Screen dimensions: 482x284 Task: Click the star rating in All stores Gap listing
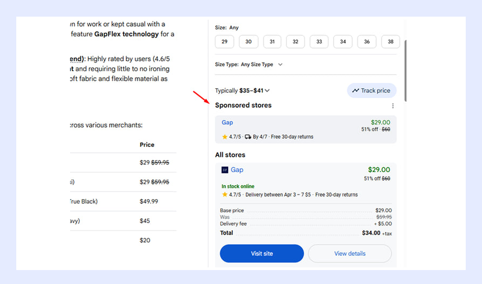(225, 195)
